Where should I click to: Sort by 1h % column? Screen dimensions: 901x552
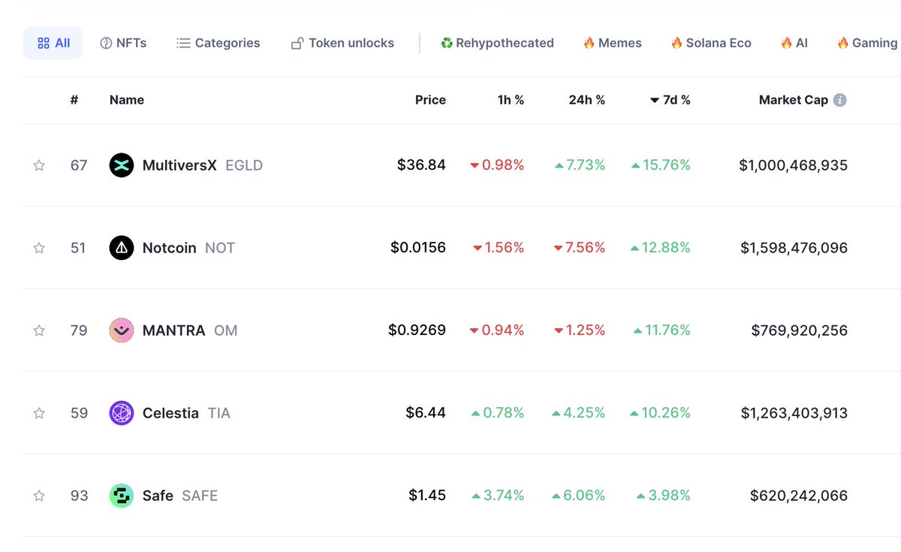(x=511, y=100)
